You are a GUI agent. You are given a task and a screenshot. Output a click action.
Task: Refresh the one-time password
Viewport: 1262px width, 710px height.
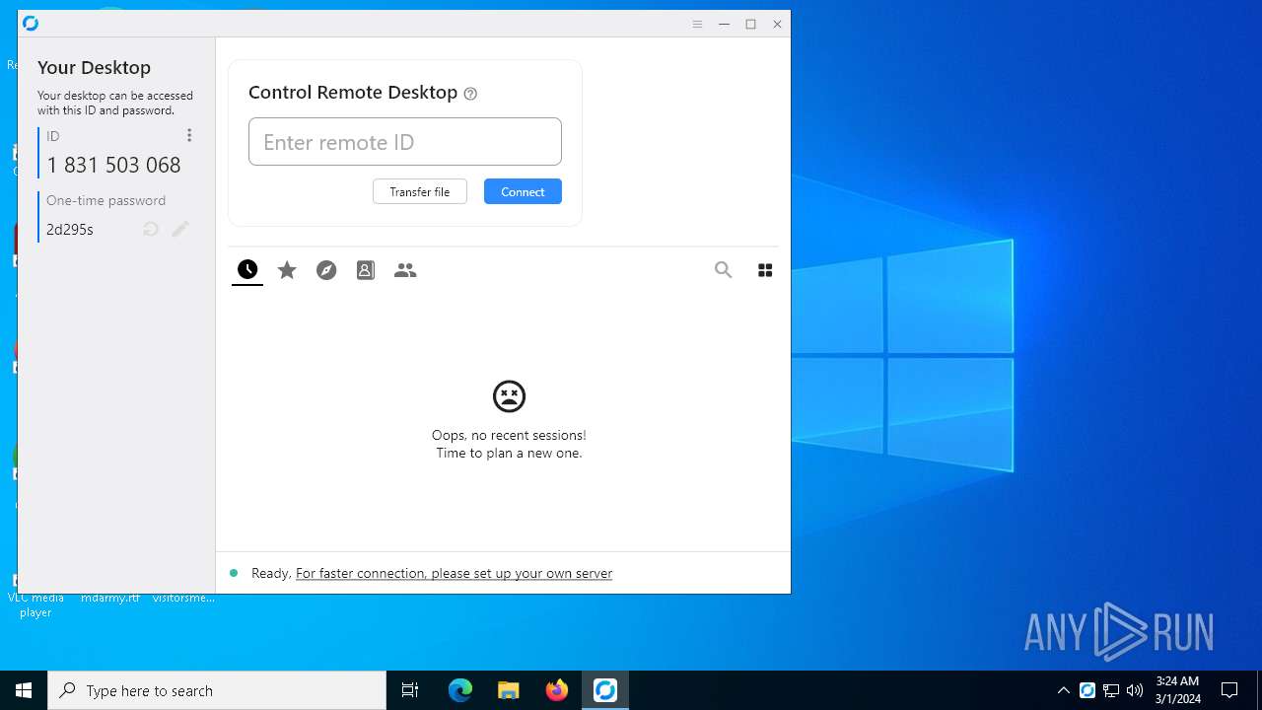click(x=151, y=229)
